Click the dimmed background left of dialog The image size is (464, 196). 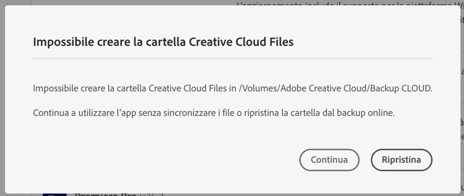pos(2,98)
